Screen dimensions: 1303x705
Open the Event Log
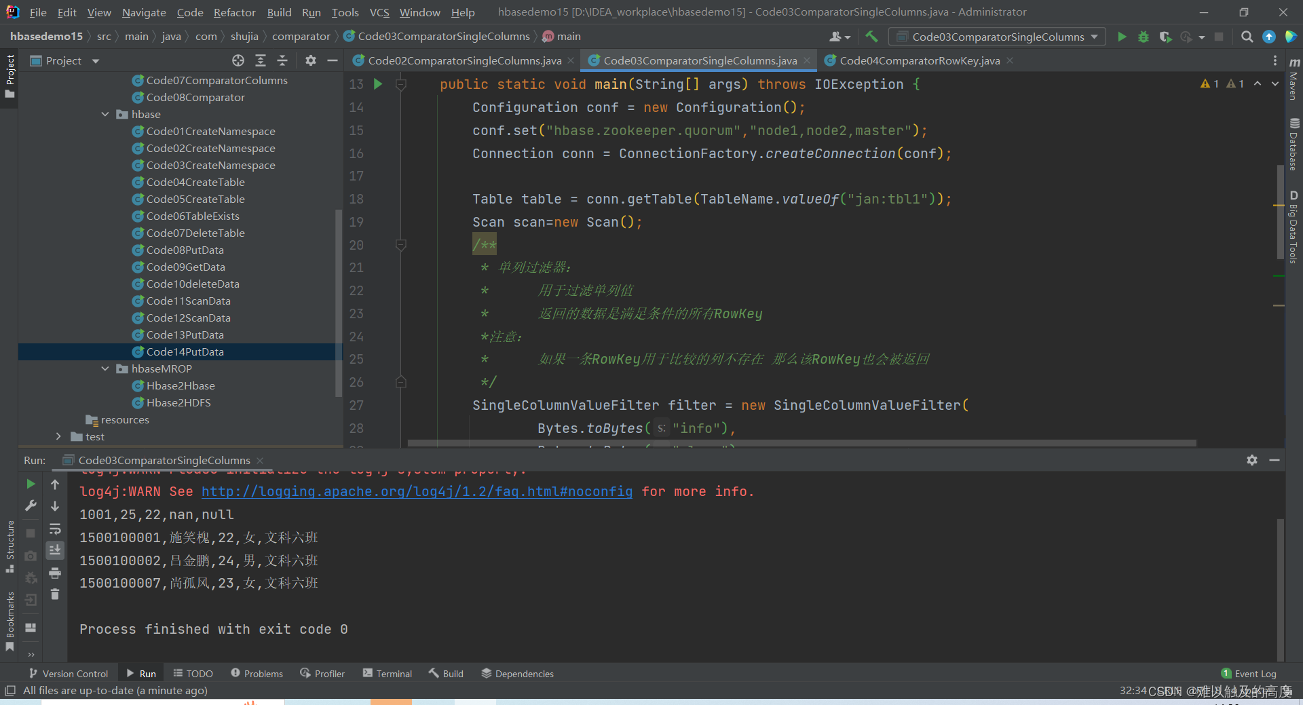pyautogui.click(x=1249, y=674)
